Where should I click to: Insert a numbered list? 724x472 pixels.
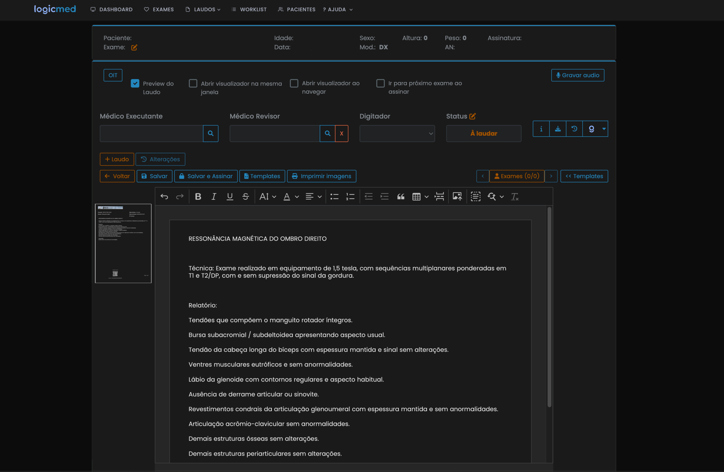[x=350, y=197]
